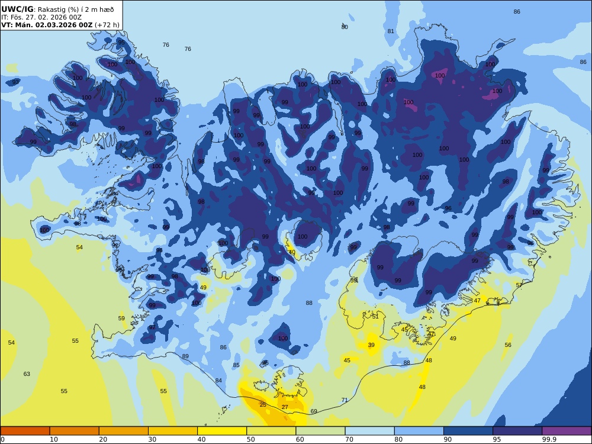Image resolution: width=592 pixels, height=444 pixels.
Task: Choose the 70–80 light blue legend swatch
Action: pyautogui.click(x=369, y=431)
